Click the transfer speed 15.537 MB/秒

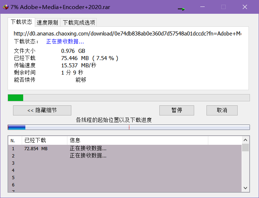[x=79, y=66]
